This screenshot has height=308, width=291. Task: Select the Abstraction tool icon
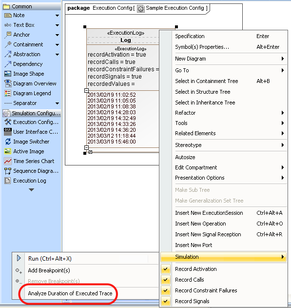click(8, 54)
